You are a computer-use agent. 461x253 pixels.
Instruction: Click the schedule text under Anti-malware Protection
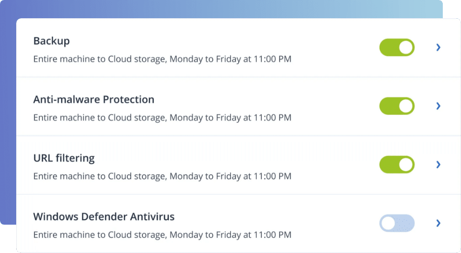(x=162, y=118)
